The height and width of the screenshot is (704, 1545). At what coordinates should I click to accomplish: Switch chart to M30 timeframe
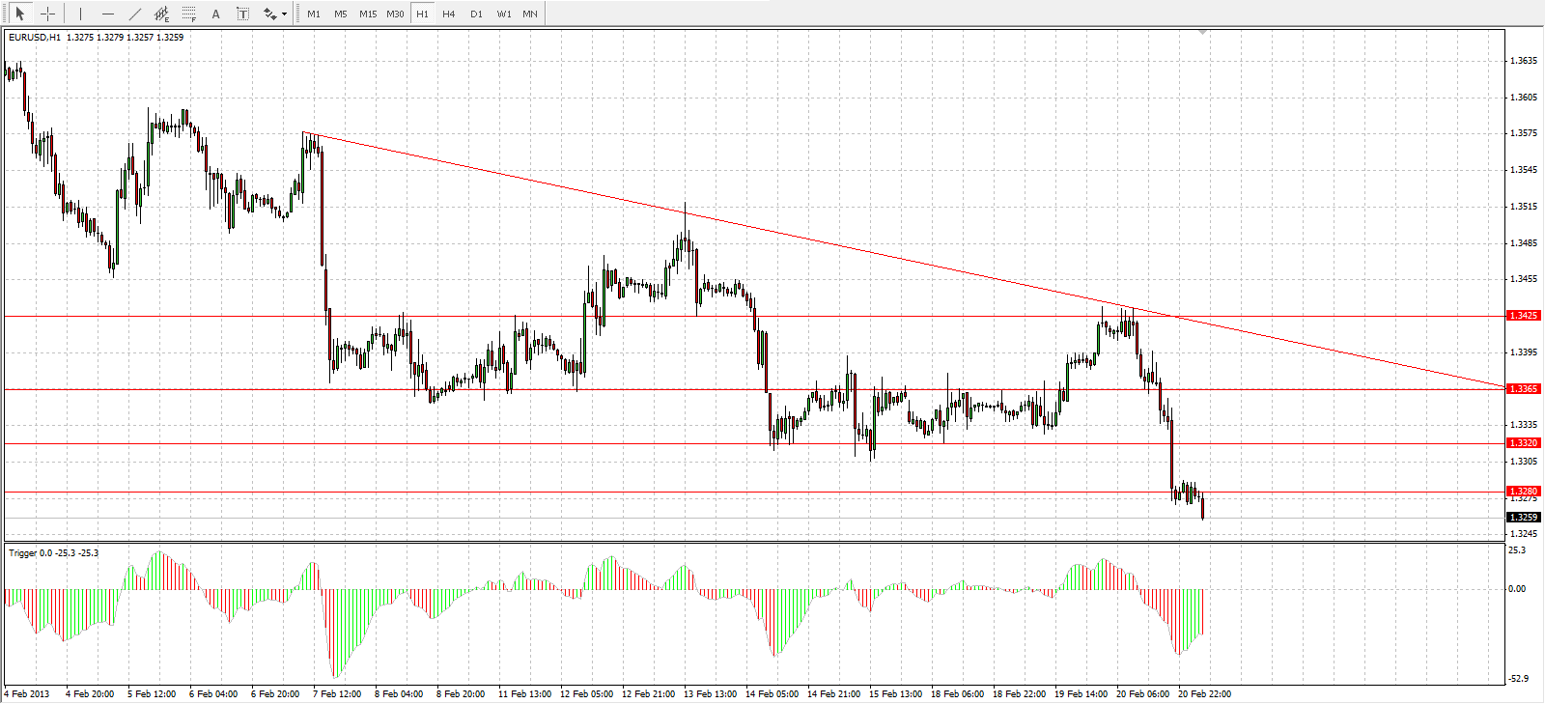click(x=395, y=14)
